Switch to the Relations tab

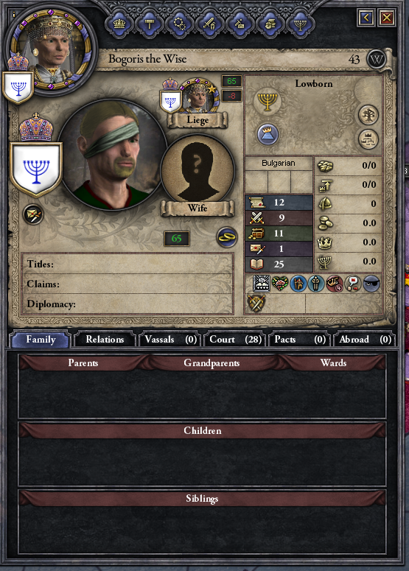coord(105,340)
